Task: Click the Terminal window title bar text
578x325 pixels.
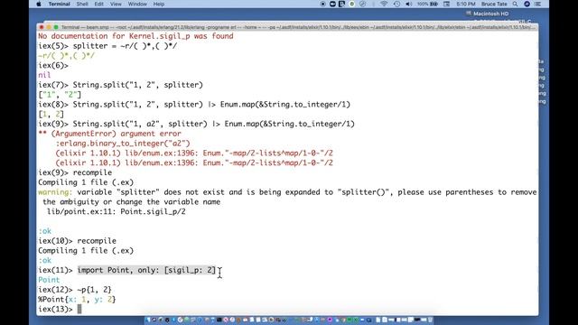Action: coord(297,27)
